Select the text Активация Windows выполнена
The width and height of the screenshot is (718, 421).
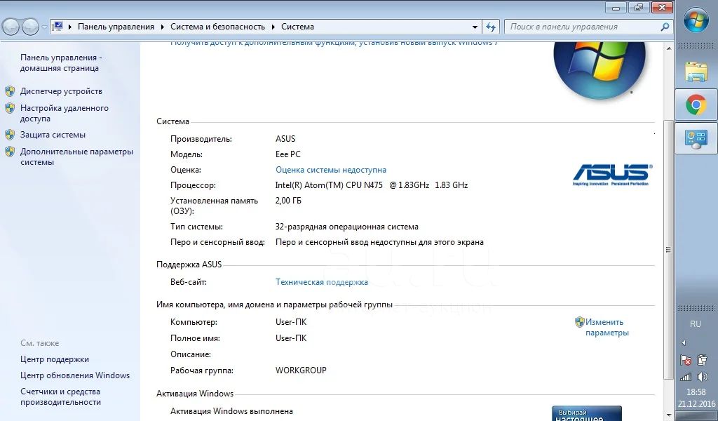click(231, 411)
